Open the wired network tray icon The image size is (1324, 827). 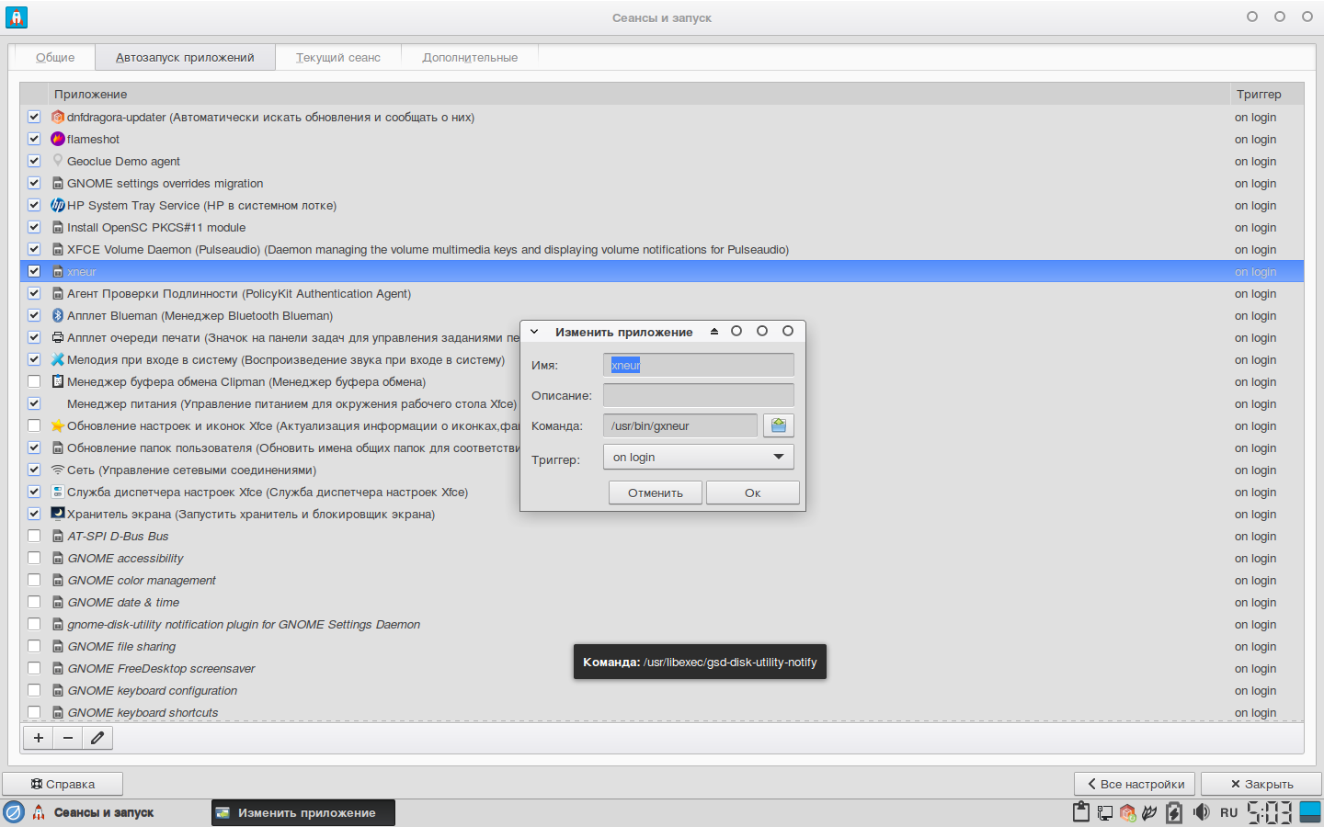click(1104, 812)
